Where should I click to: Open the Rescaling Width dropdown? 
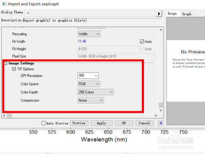[89, 34]
